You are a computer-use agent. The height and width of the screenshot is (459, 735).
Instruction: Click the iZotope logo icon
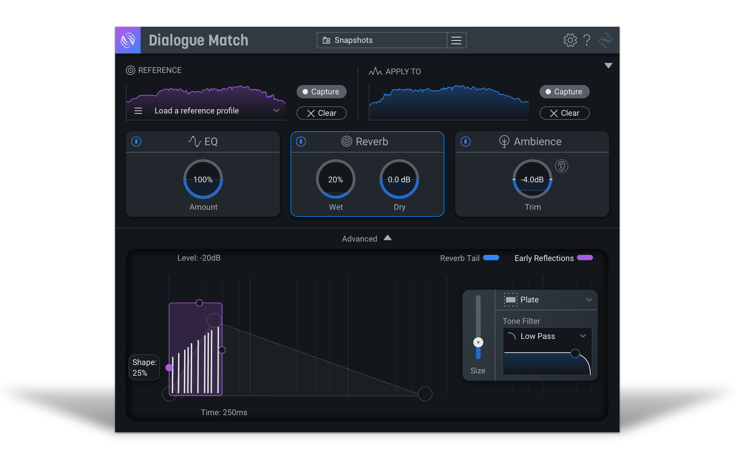tap(128, 40)
